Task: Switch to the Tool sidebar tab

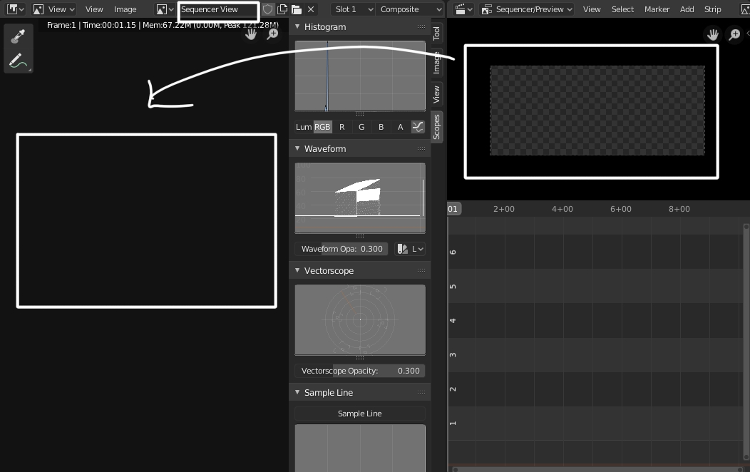Action: (436, 33)
